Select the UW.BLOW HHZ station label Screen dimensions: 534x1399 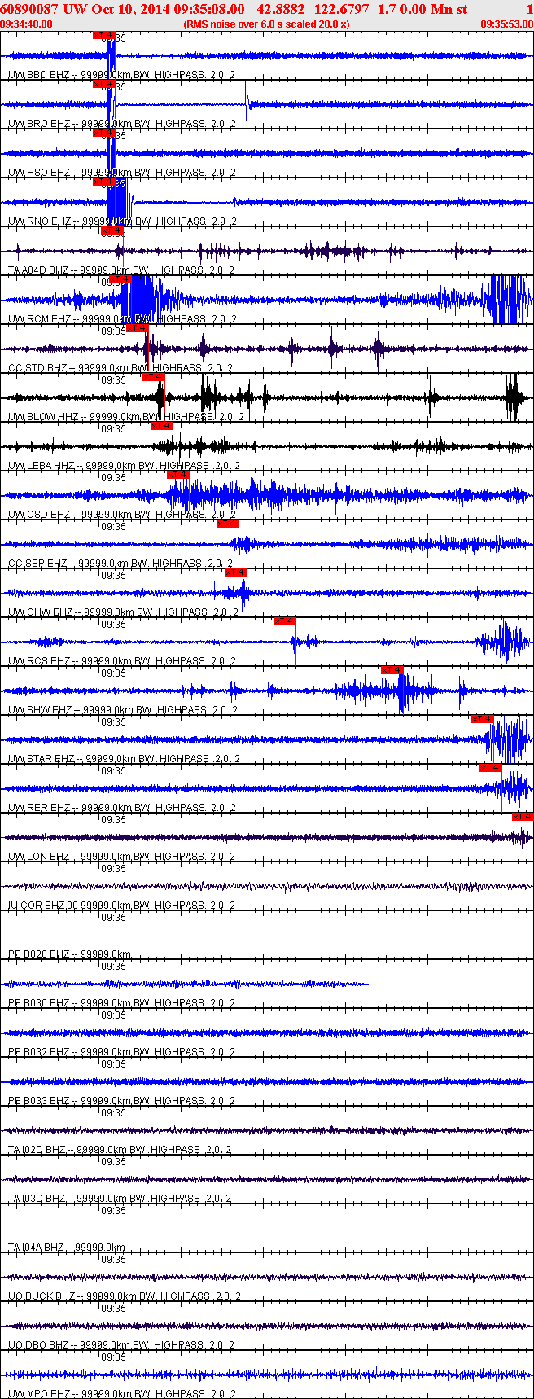[x=125, y=417]
